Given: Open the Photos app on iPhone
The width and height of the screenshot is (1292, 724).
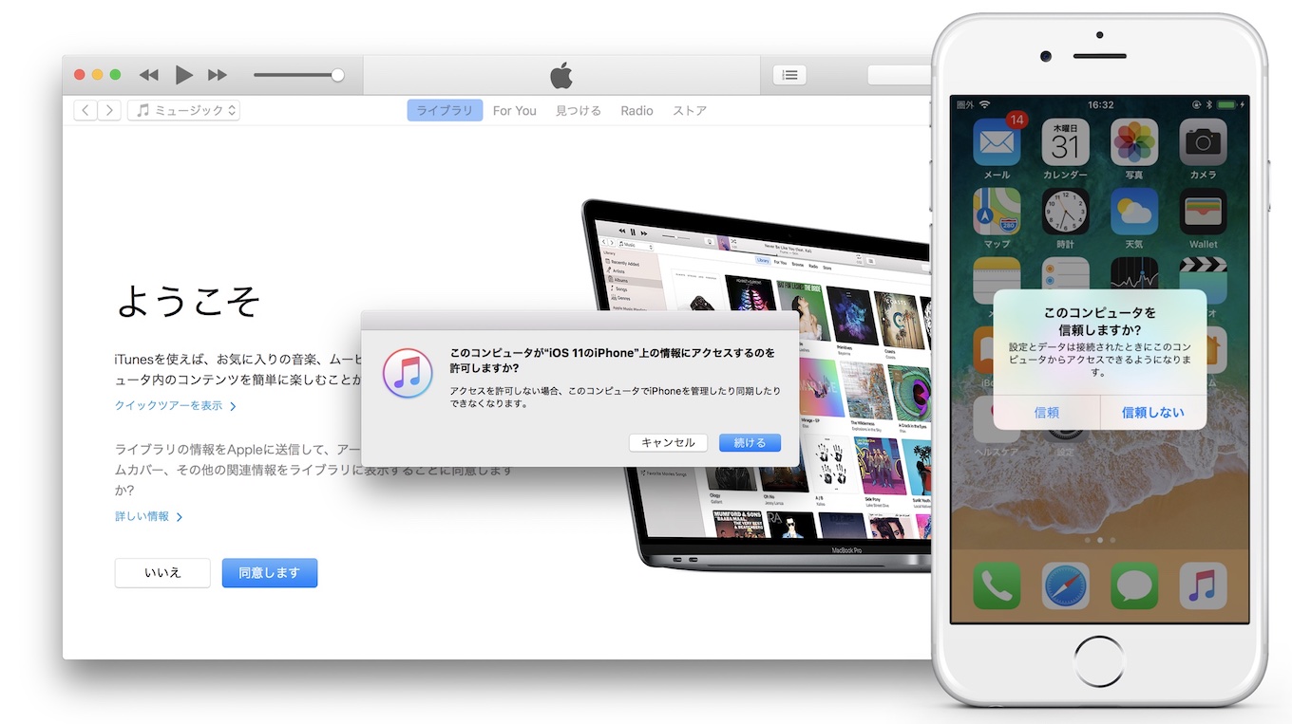Looking at the screenshot, I should tap(1134, 144).
